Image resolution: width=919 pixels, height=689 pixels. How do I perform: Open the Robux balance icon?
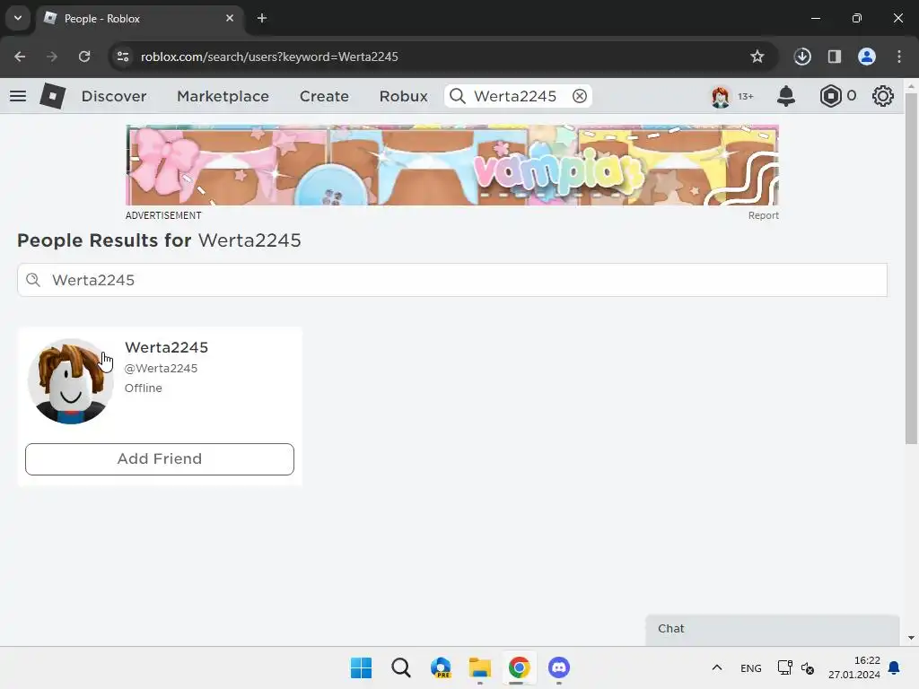click(830, 96)
